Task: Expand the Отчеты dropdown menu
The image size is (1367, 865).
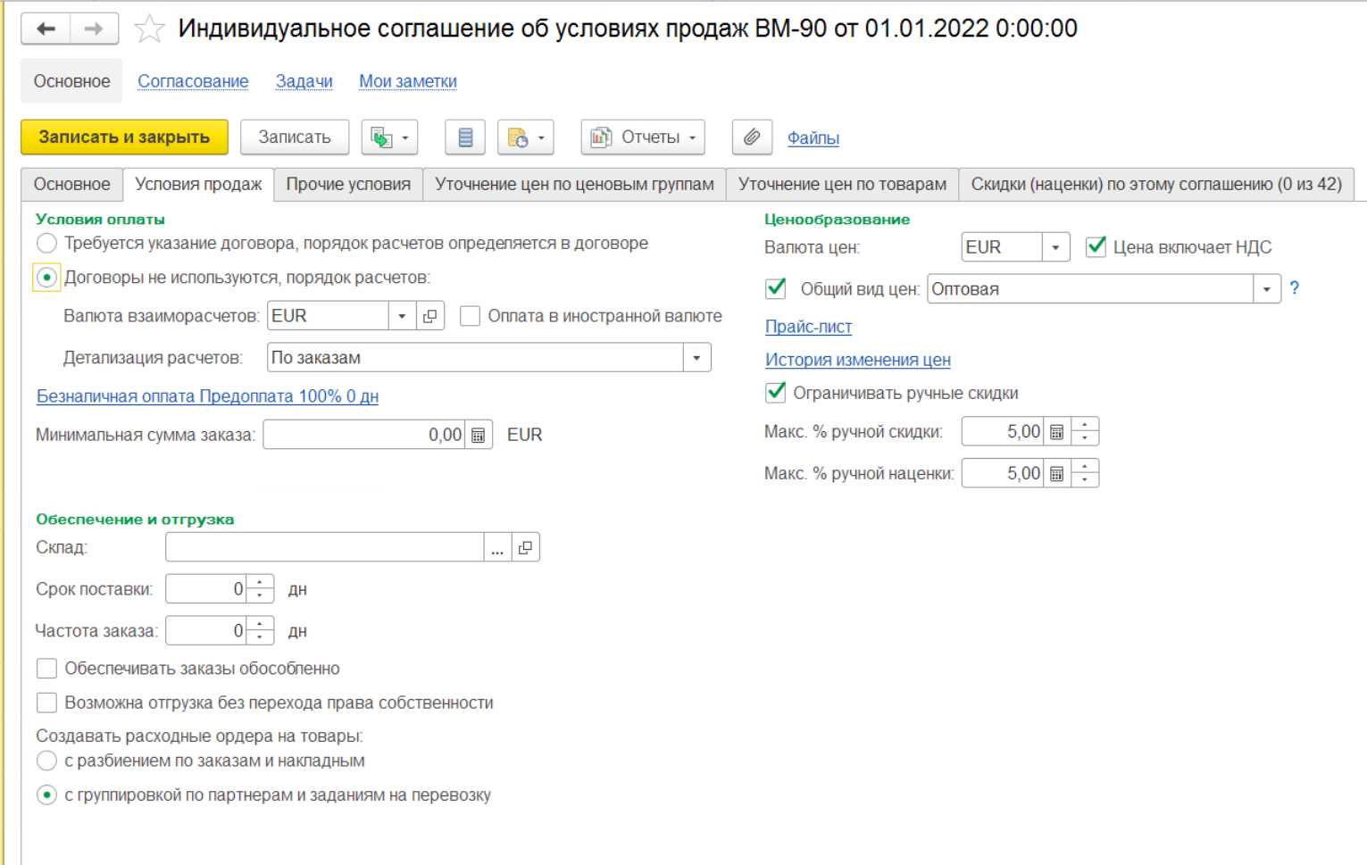Action: (x=643, y=137)
